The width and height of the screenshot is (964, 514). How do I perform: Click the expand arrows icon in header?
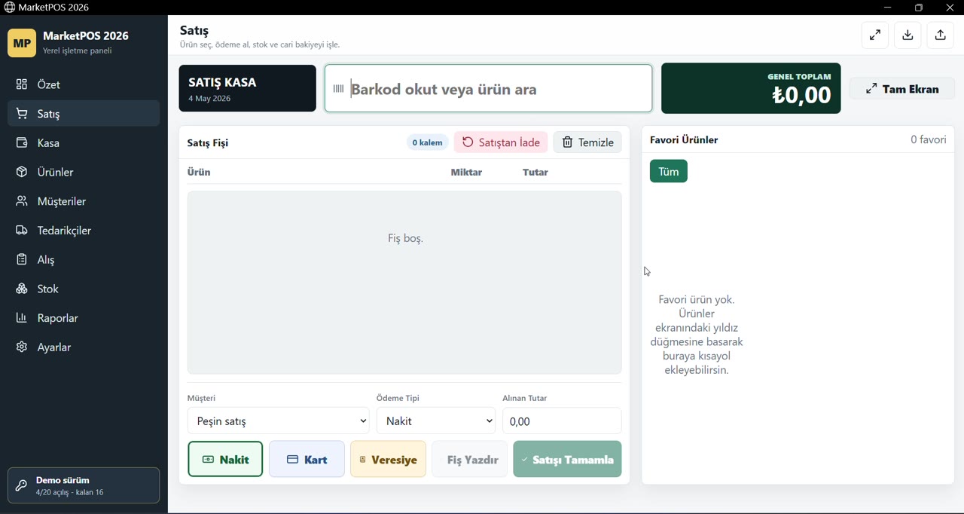coord(875,35)
